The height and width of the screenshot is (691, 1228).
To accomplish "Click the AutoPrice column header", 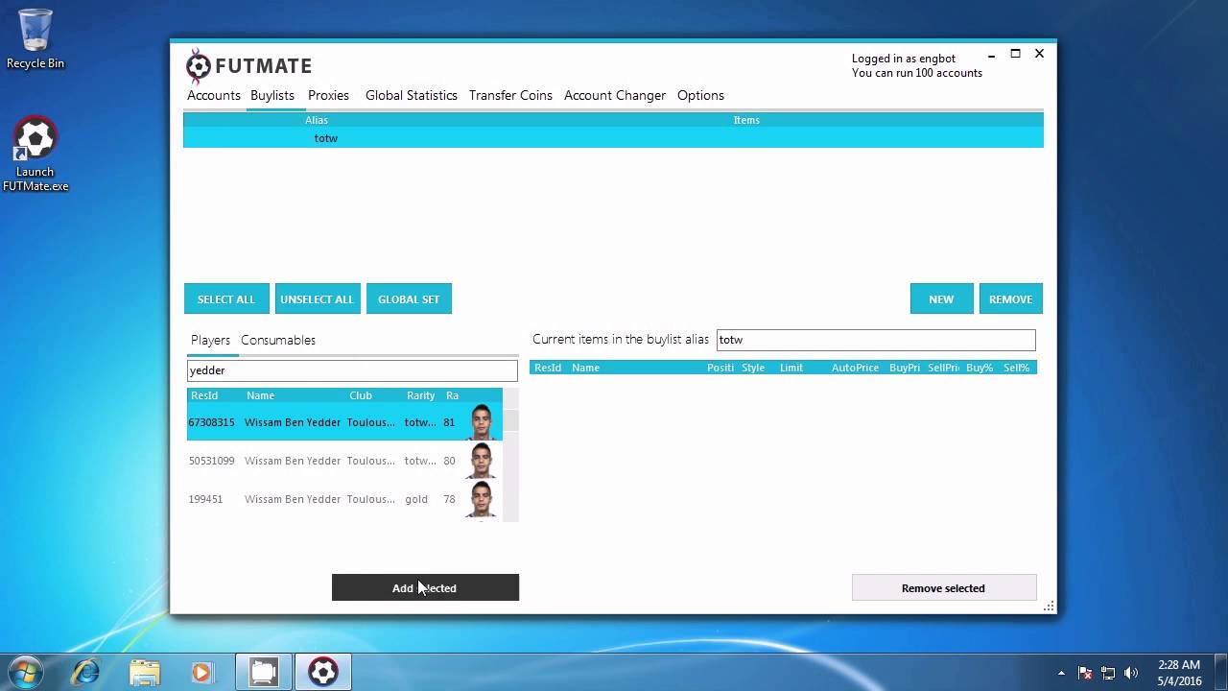I will pyautogui.click(x=855, y=368).
